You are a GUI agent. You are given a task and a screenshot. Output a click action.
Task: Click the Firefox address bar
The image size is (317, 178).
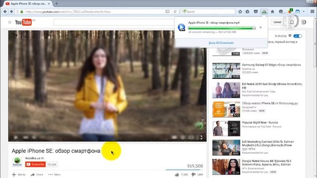(95, 12)
